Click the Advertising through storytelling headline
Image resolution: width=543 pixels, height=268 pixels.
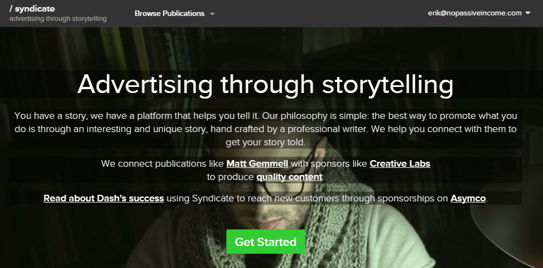pyautogui.click(x=265, y=85)
